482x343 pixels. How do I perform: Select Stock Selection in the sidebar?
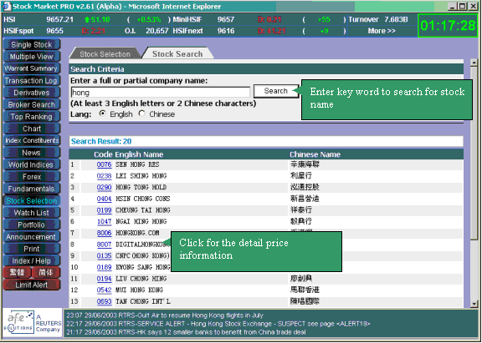(31, 201)
